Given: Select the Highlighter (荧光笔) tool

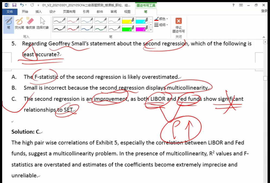Looking at the screenshot, I should [19, 23].
